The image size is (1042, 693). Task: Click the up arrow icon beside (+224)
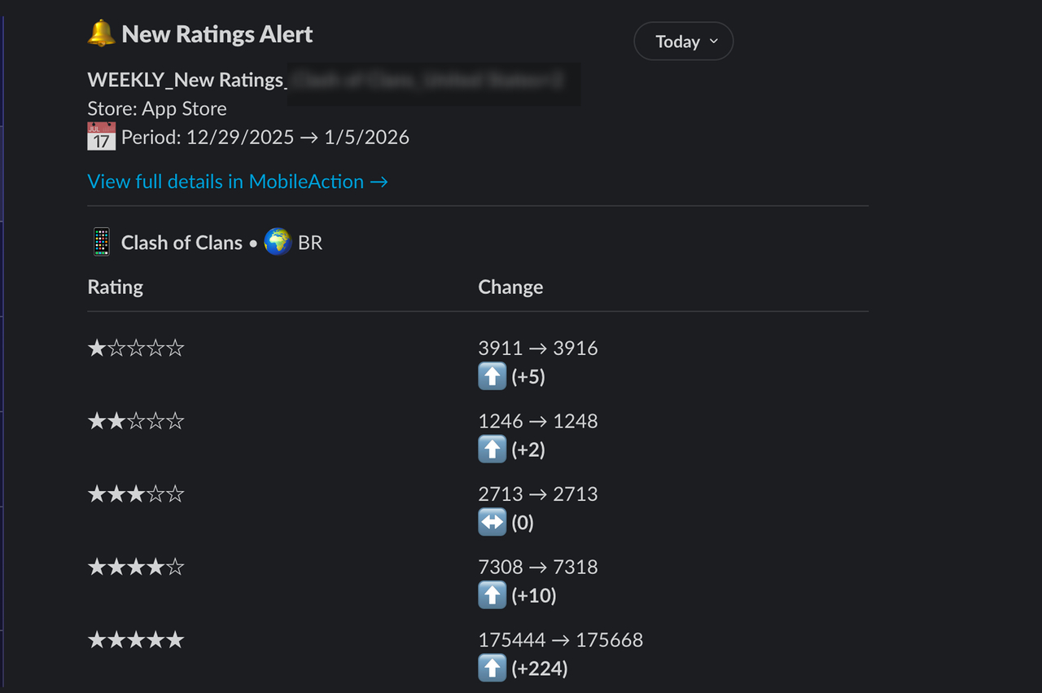pyautogui.click(x=492, y=669)
